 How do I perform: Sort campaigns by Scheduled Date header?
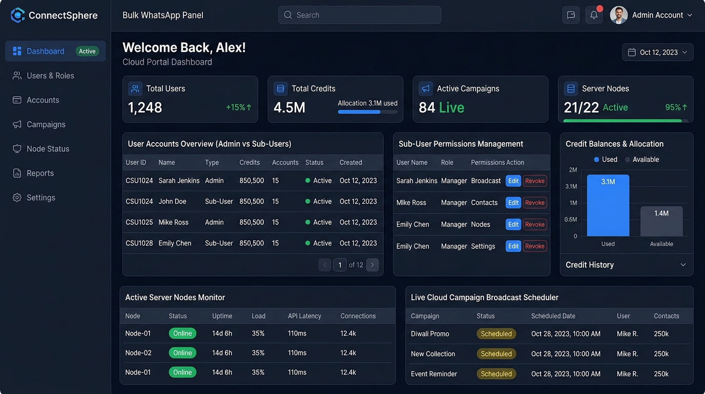[553, 316]
